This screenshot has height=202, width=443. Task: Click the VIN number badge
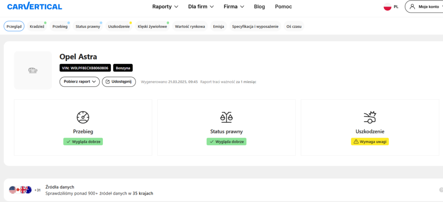pos(85,68)
